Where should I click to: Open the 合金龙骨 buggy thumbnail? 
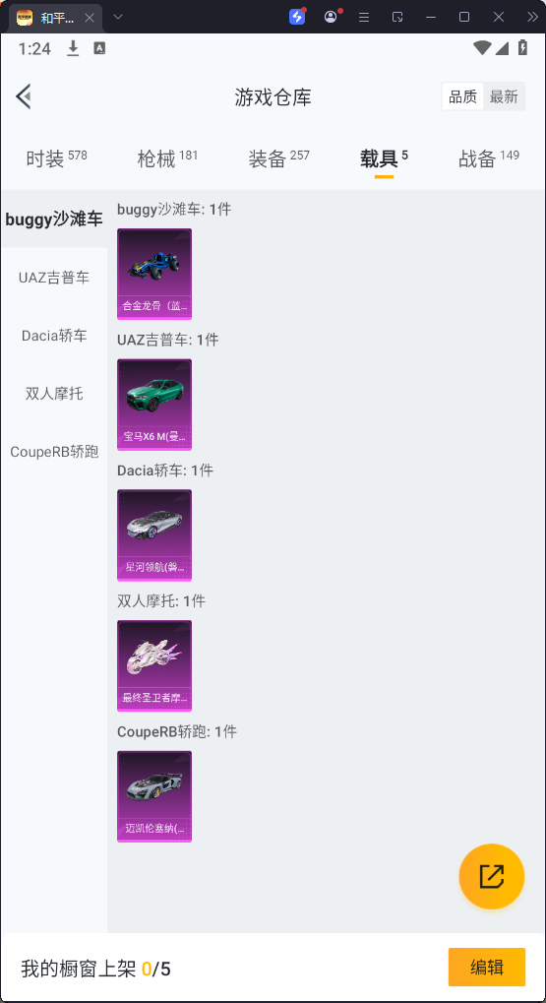pos(154,274)
